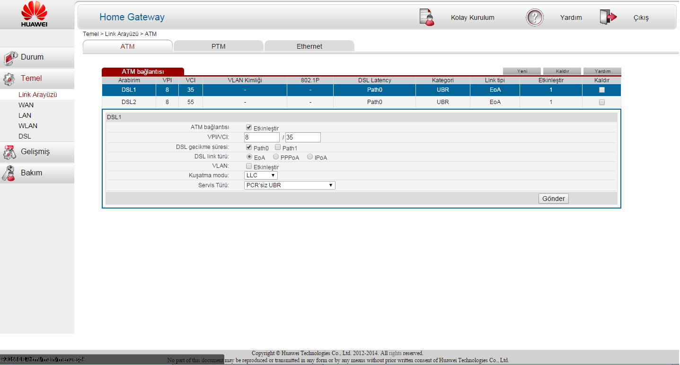
Task: Click the Bakım wrench icon in sidebar
Action: (9, 173)
